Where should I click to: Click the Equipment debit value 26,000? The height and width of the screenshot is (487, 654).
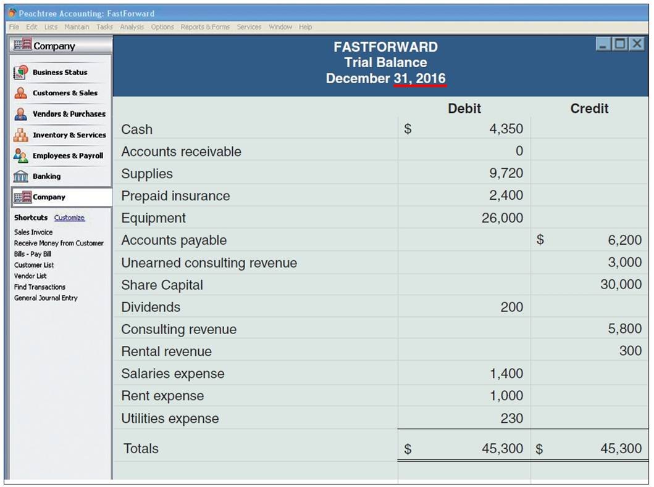pos(502,218)
